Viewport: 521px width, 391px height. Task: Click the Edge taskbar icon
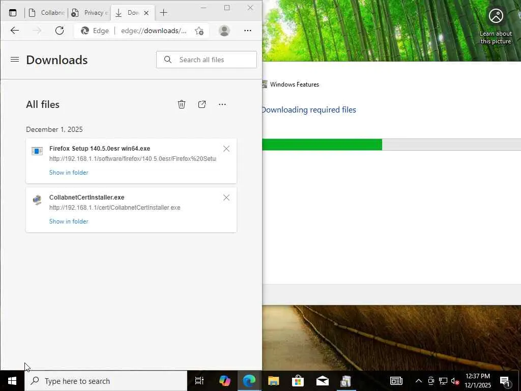click(x=249, y=381)
